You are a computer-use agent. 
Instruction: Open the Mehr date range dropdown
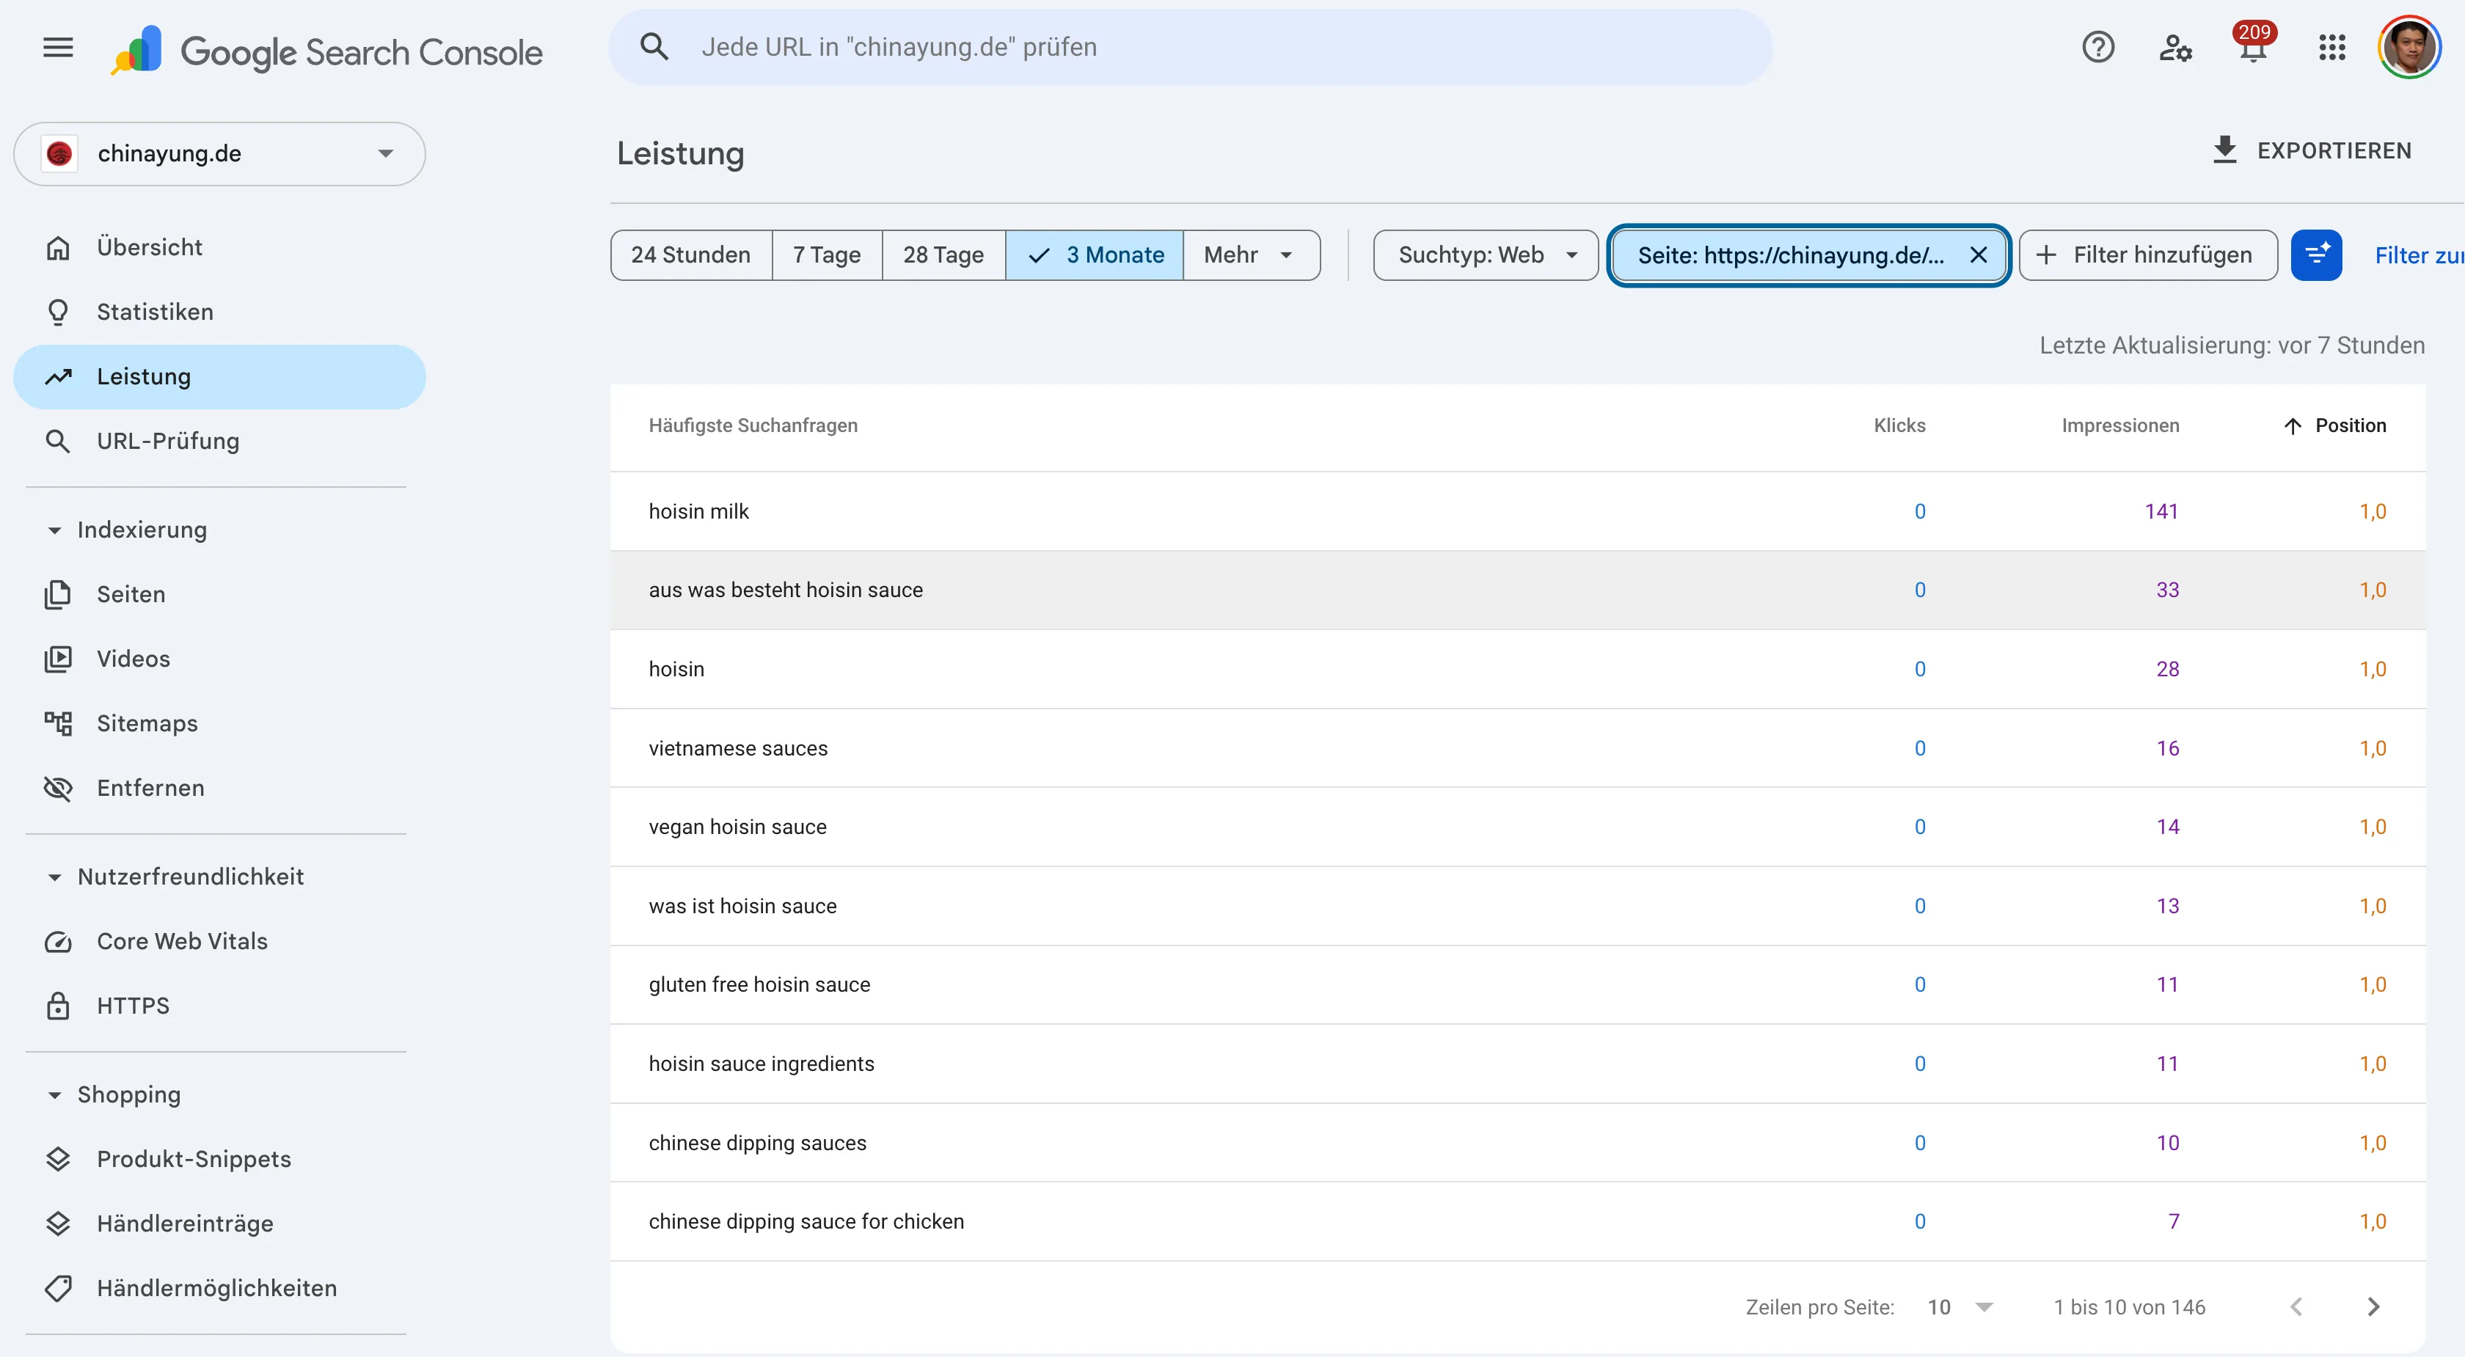(1251, 255)
